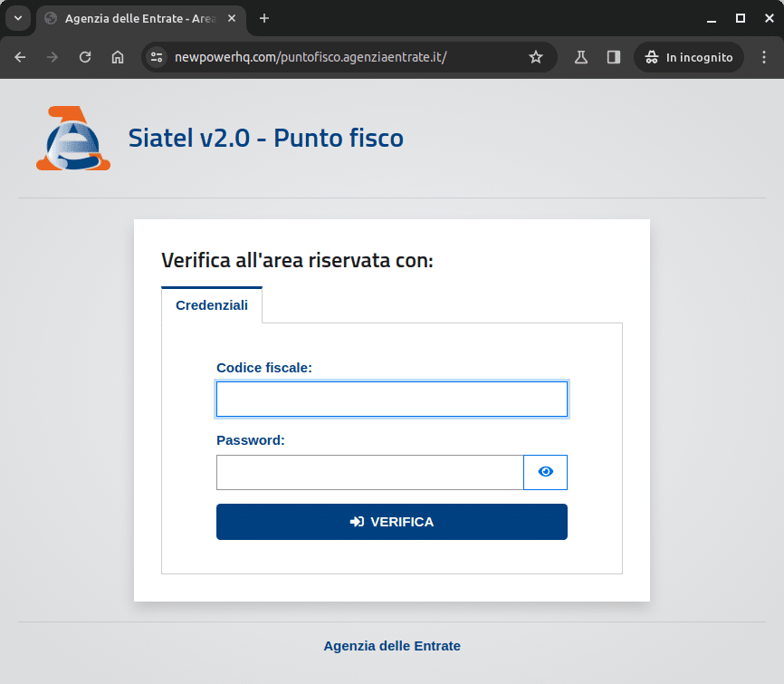Focus the Password input field
Viewport: 784px width, 684px height.
[370, 472]
